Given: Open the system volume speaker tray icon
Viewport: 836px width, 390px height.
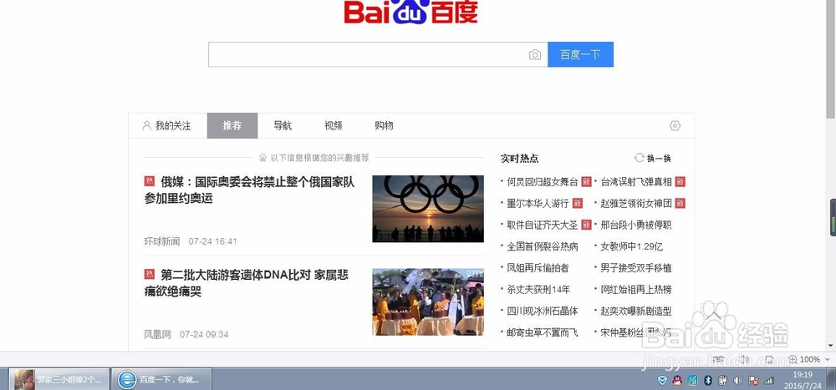Looking at the screenshot, I should pyautogui.click(x=738, y=381).
